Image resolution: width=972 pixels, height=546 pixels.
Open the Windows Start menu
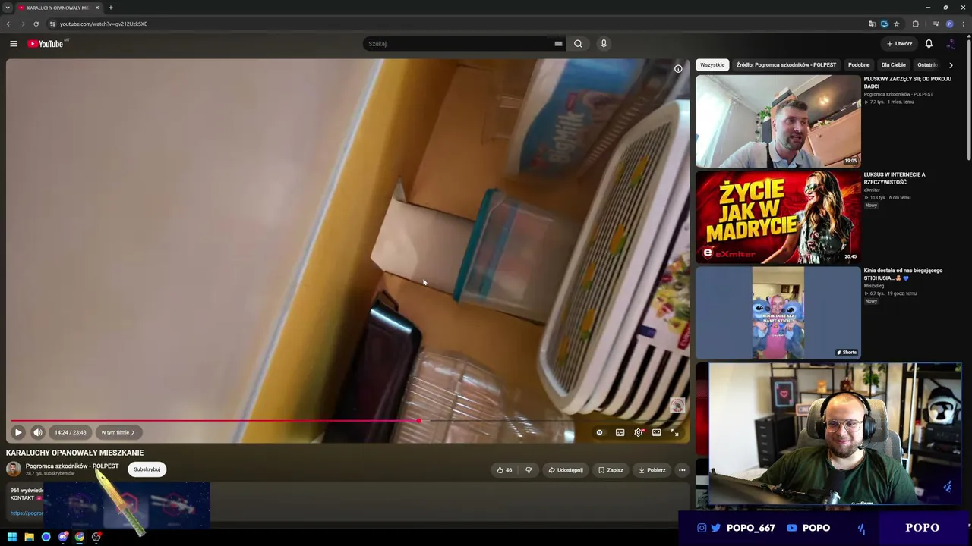click(12, 537)
